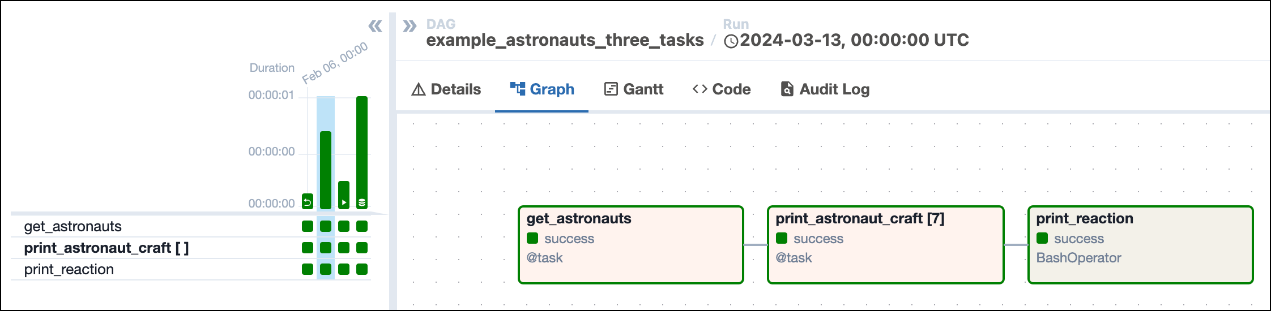
Task: Click print_astronaut_craft status square in first run
Action: [308, 248]
